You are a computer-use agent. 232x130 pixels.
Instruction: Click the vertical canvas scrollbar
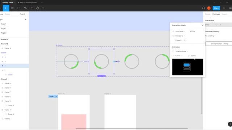[202, 95]
